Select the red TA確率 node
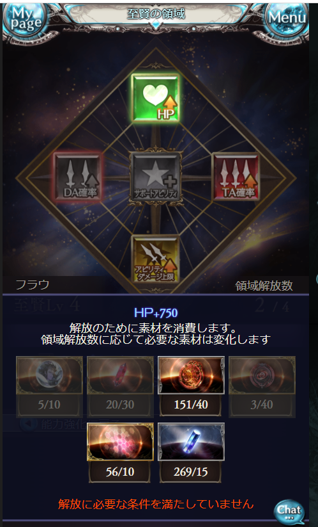Viewport: 318px width, 527px height. (236, 177)
